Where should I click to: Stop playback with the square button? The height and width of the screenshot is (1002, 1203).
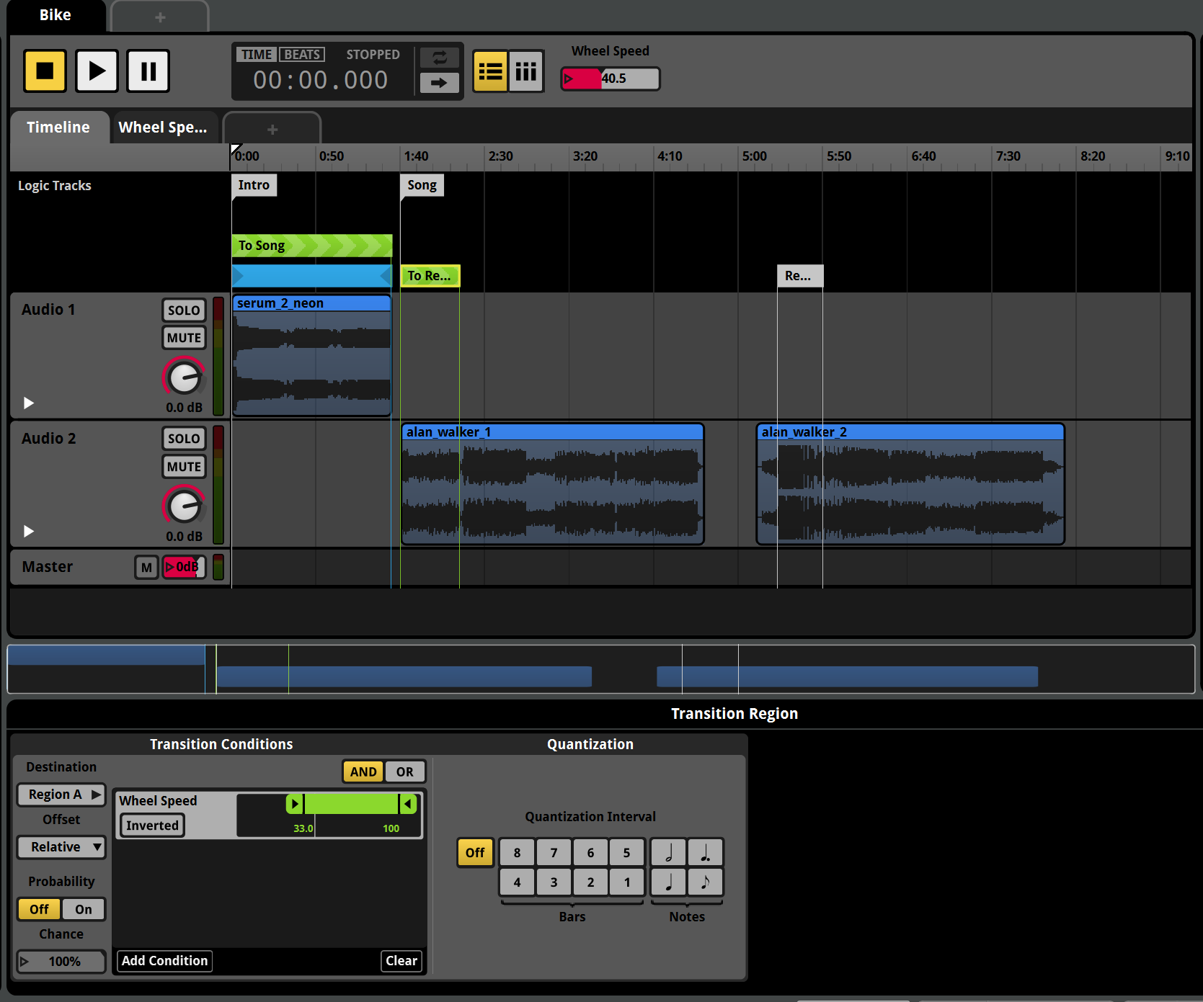[45, 71]
